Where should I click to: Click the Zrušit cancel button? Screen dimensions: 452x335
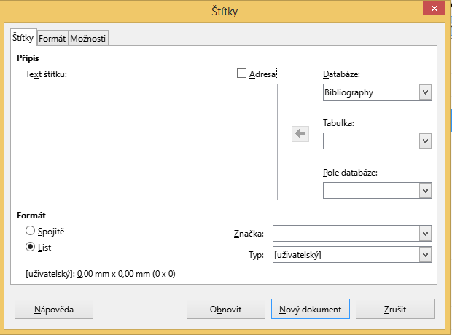coord(395,309)
